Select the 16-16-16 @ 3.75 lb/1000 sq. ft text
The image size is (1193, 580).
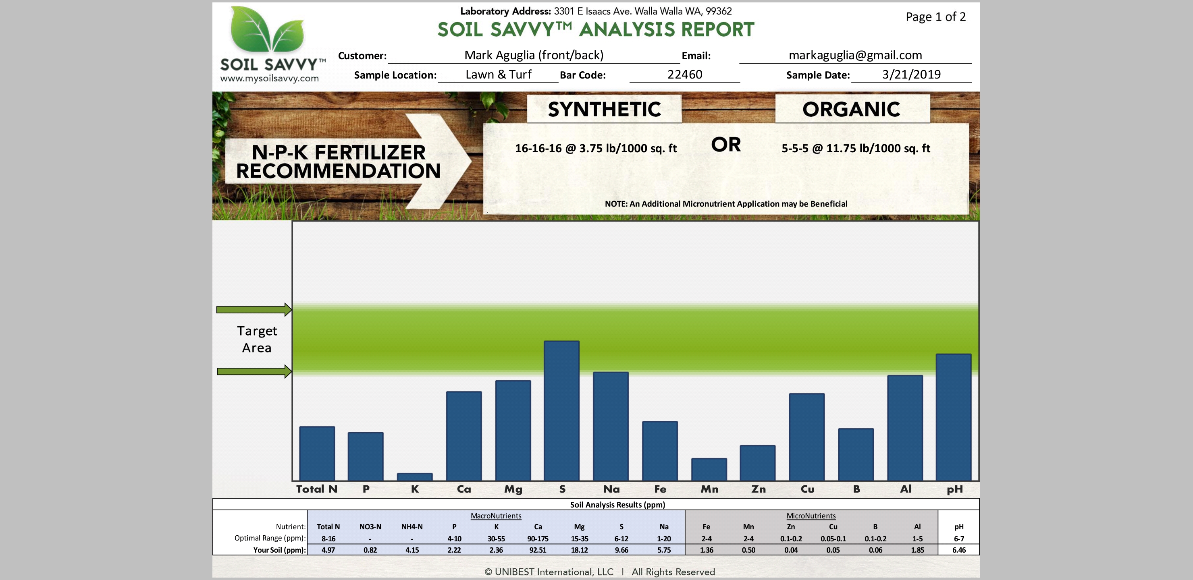pos(596,148)
